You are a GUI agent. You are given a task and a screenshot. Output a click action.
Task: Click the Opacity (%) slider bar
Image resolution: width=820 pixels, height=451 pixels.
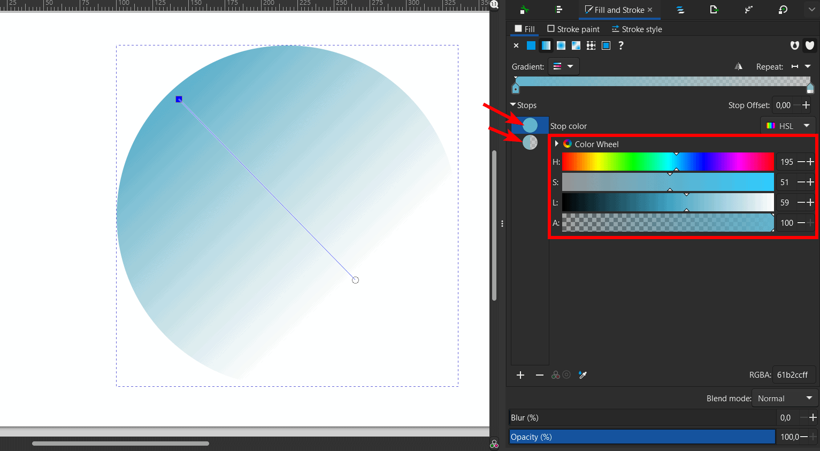click(642, 437)
